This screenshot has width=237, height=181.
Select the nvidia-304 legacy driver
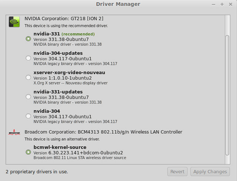[29, 116]
